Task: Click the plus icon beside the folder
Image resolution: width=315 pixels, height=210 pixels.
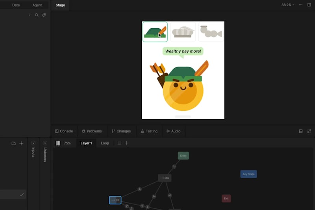Action: [x=21, y=143]
